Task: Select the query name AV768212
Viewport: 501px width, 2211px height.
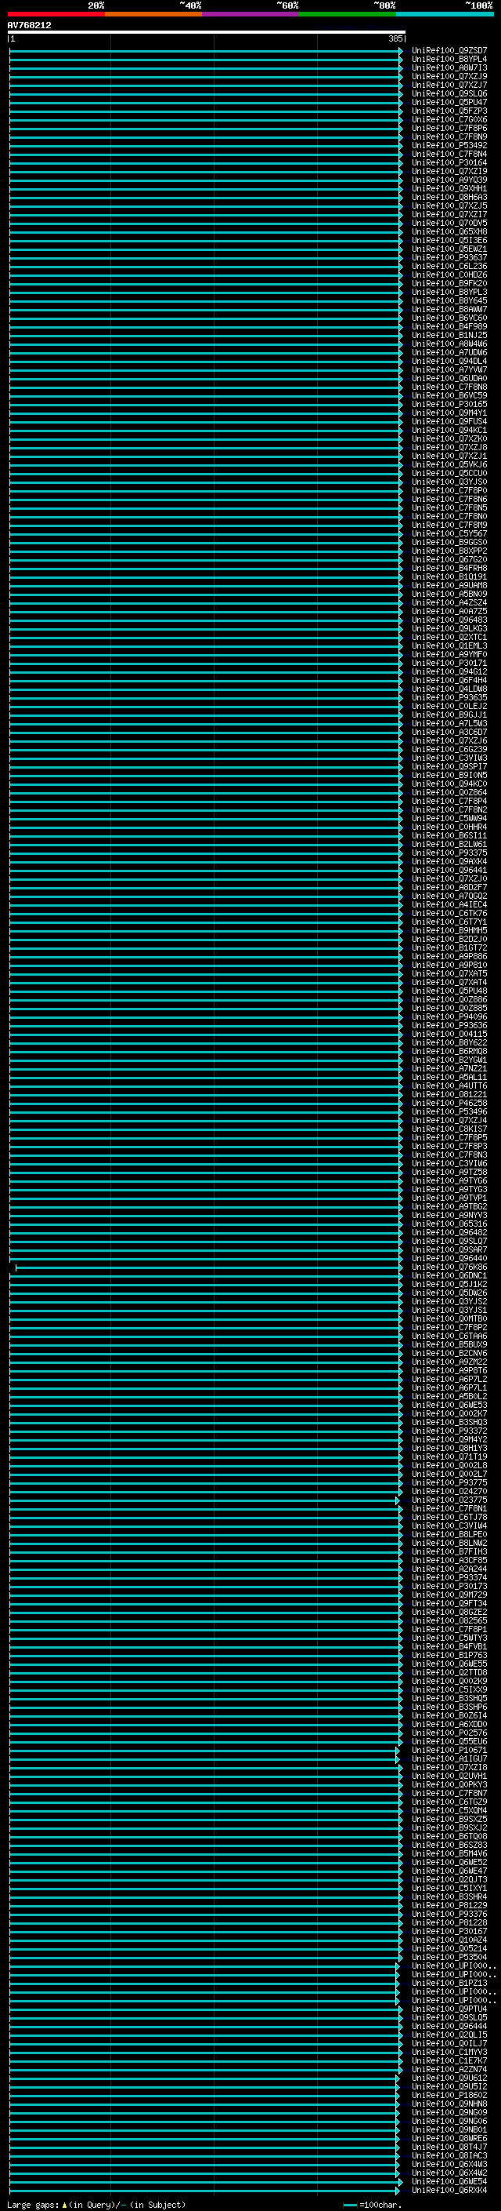Action: [x=29, y=26]
